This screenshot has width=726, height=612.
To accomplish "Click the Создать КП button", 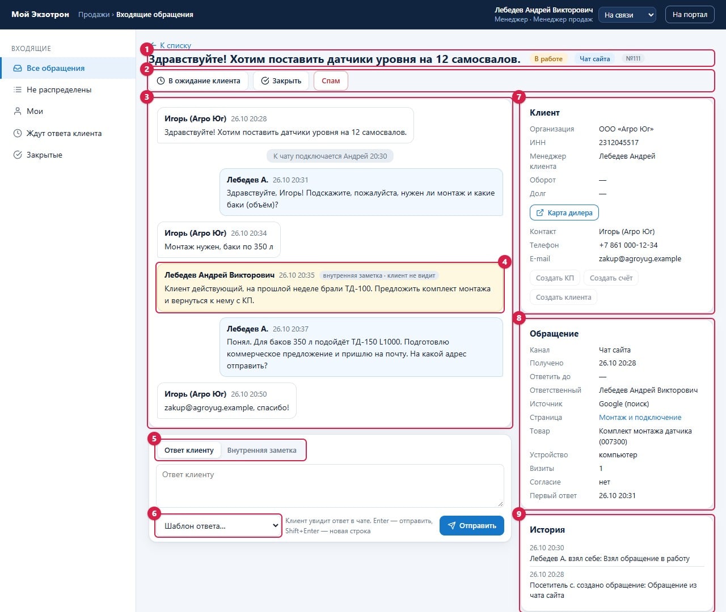I will click(x=555, y=278).
